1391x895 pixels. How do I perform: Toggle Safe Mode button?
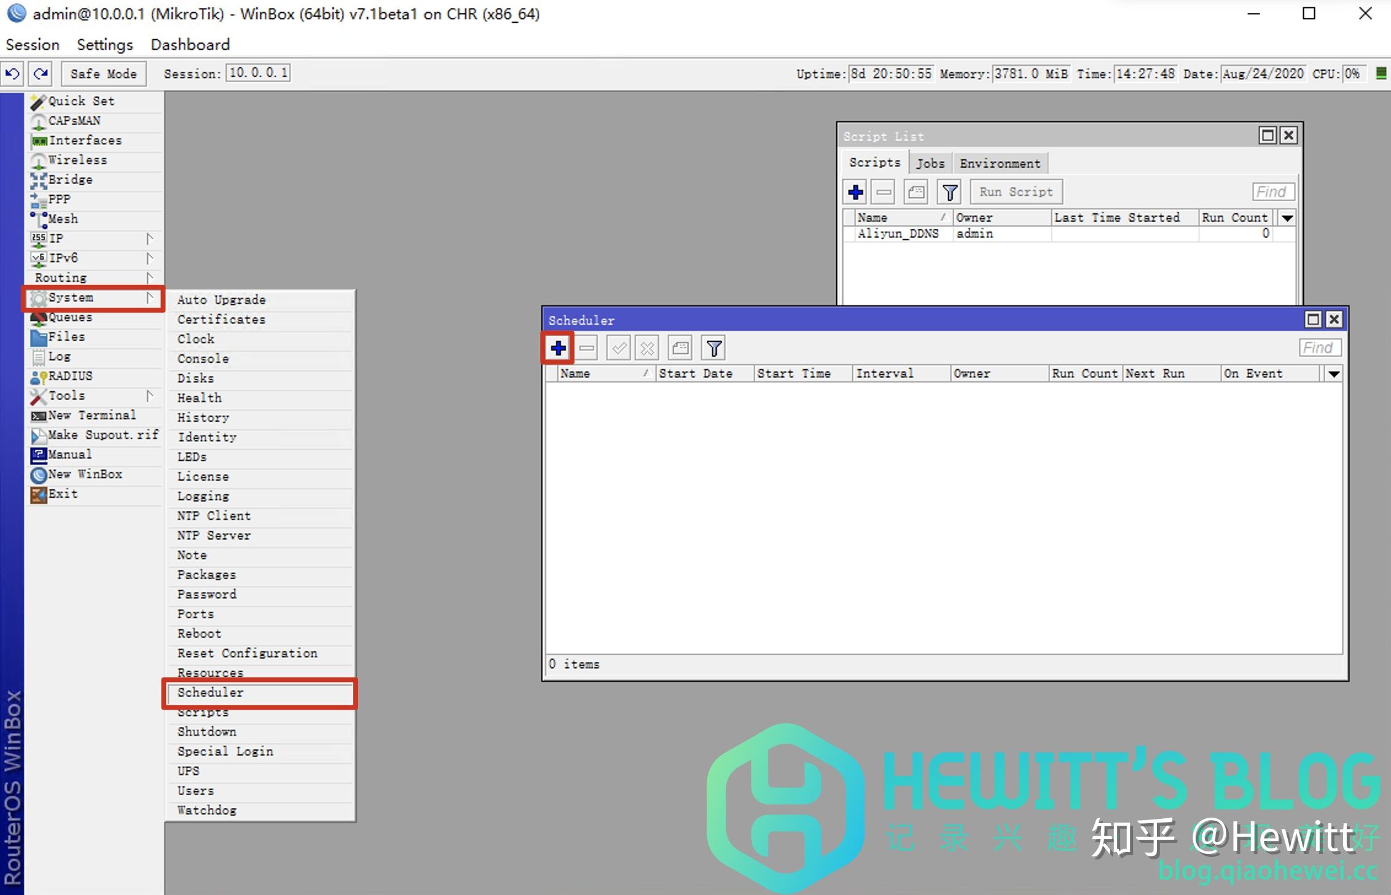pos(103,74)
